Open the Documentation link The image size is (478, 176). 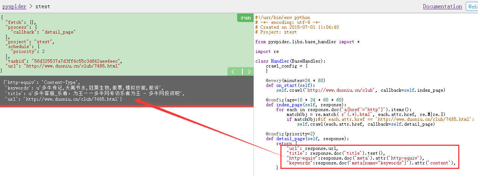(x=442, y=6)
